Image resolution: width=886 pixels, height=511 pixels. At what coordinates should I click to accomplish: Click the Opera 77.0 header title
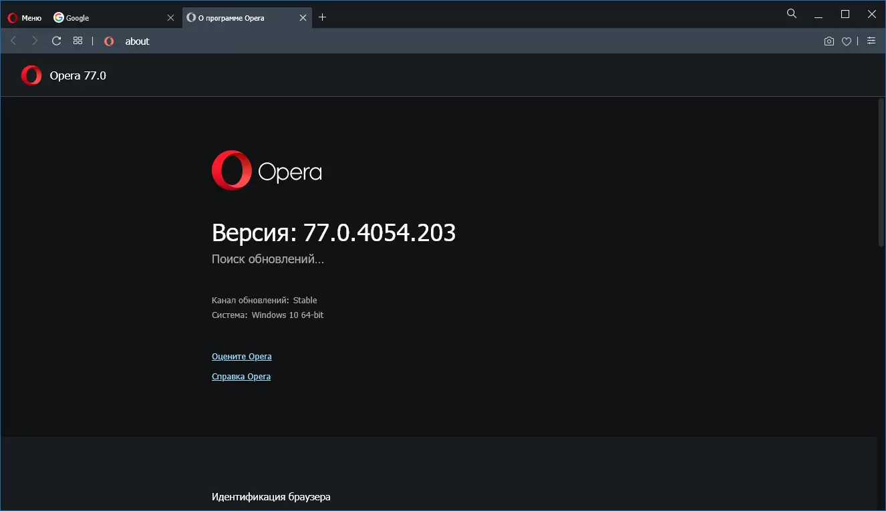(x=78, y=75)
